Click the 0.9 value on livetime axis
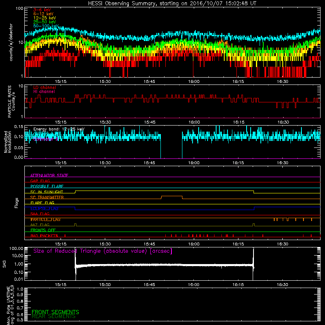325x325 pixels. click(x=20, y=295)
